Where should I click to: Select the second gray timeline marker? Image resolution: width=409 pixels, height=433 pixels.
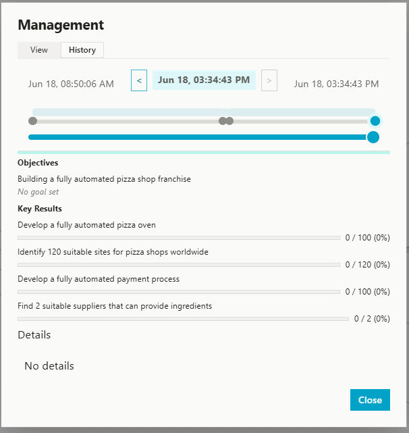[222, 121]
